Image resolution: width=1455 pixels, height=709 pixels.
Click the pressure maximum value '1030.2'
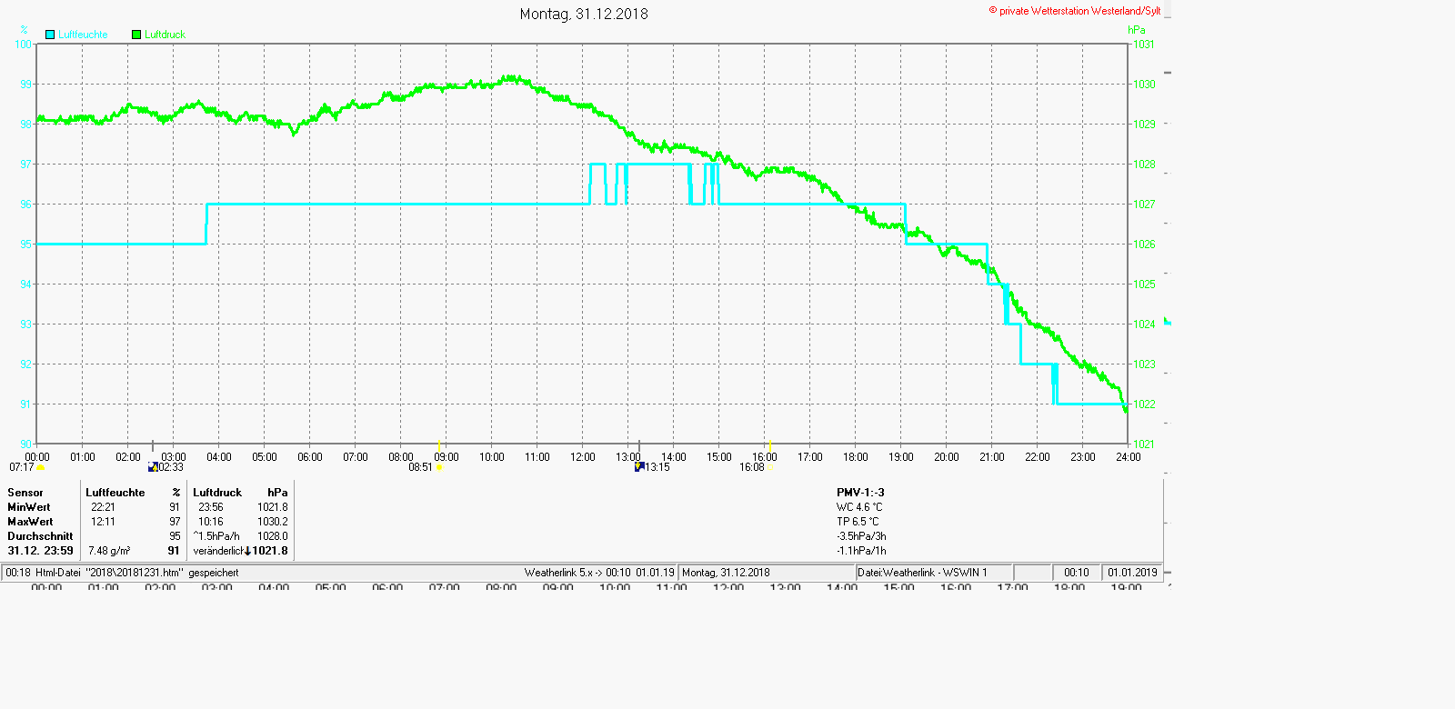coord(273,522)
